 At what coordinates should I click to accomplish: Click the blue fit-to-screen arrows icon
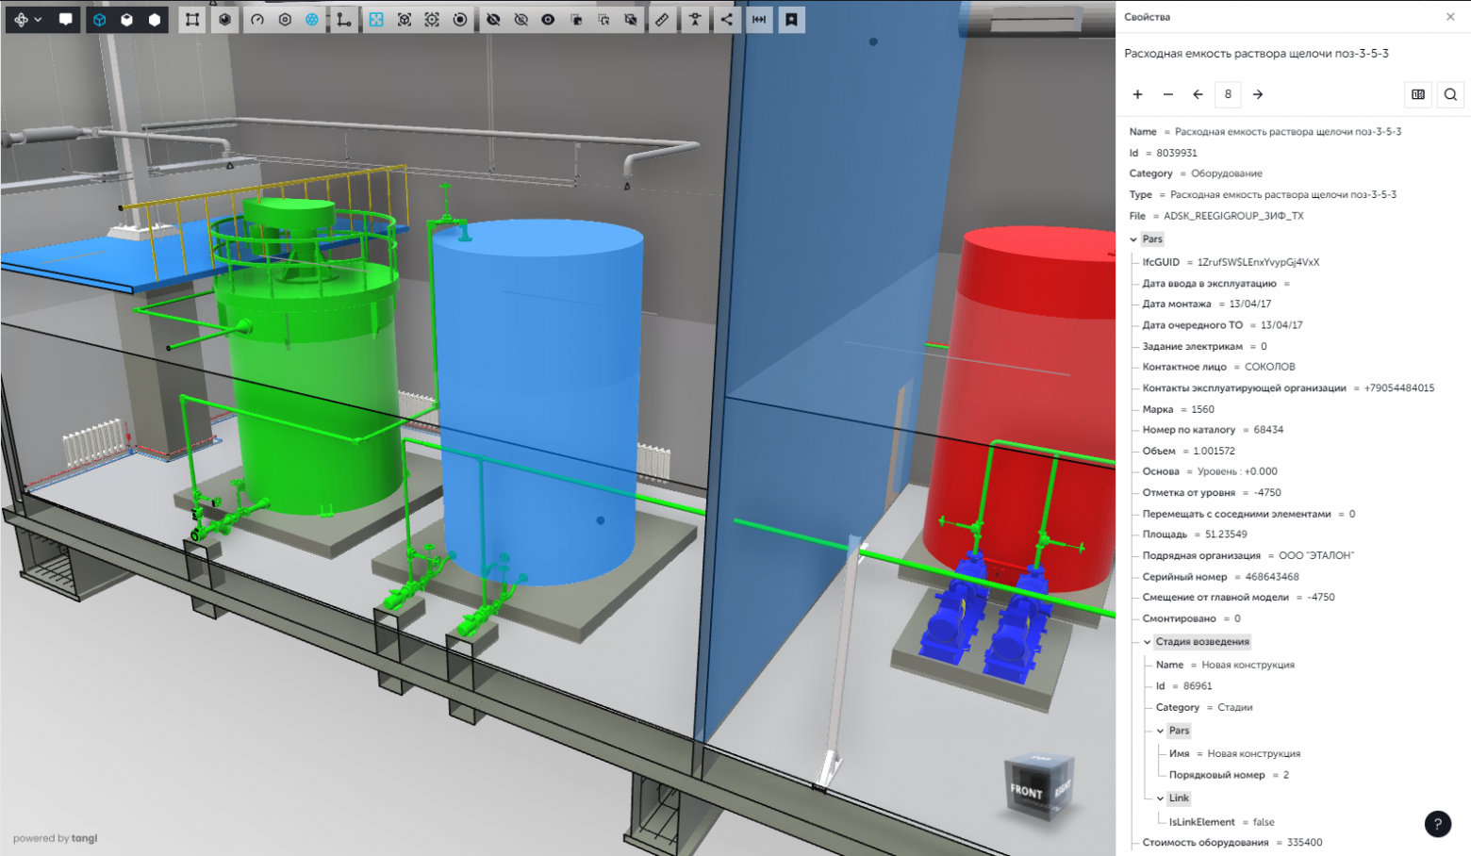click(x=376, y=19)
